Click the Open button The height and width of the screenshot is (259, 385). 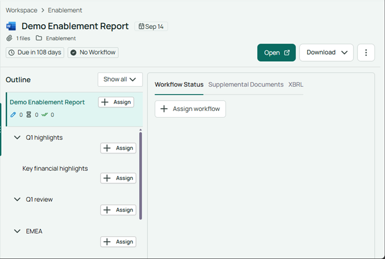277,52
